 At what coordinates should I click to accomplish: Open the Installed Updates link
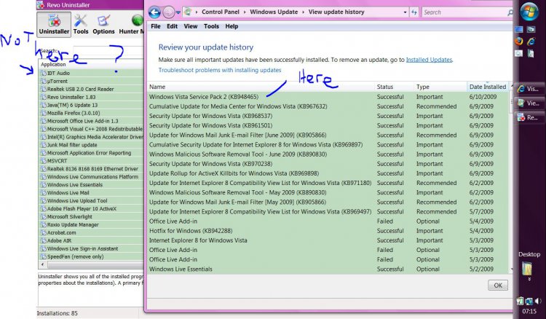pos(429,60)
